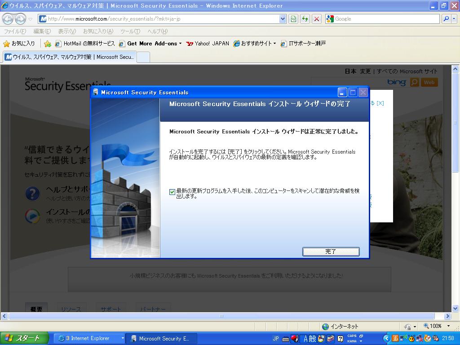The height and width of the screenshot is (345, 460).
Task: Click the インストール media icon on page
Action: 32,216
